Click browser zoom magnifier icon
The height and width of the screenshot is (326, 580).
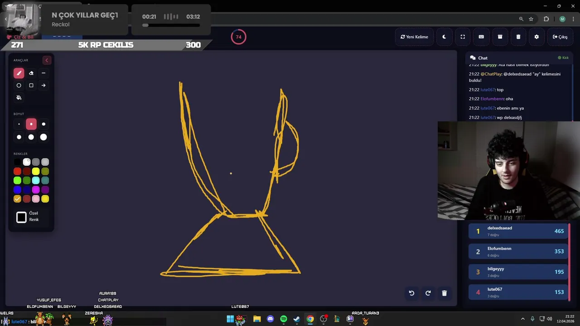(521, 19)
